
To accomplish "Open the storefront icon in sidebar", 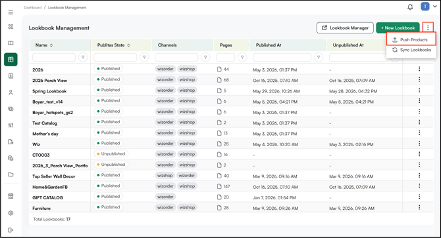I will coord(11,196).
